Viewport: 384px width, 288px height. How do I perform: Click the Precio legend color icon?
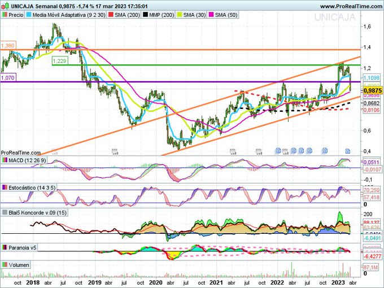5,15
